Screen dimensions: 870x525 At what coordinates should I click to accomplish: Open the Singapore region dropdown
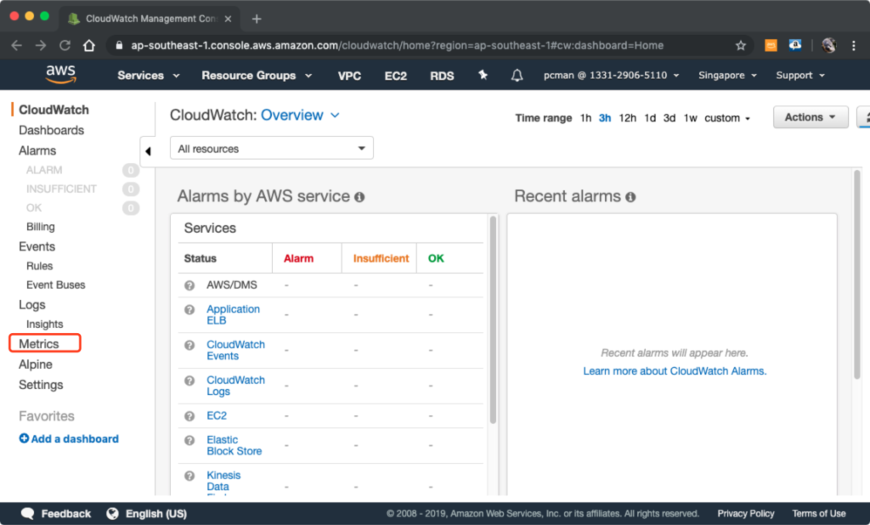point(727,76)
